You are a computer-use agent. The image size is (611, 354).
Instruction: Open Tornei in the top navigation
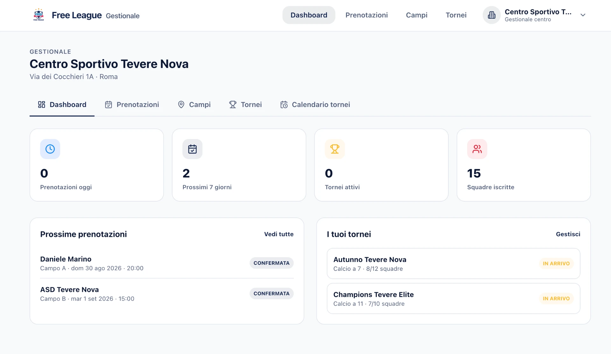click(x=456, y=15)
